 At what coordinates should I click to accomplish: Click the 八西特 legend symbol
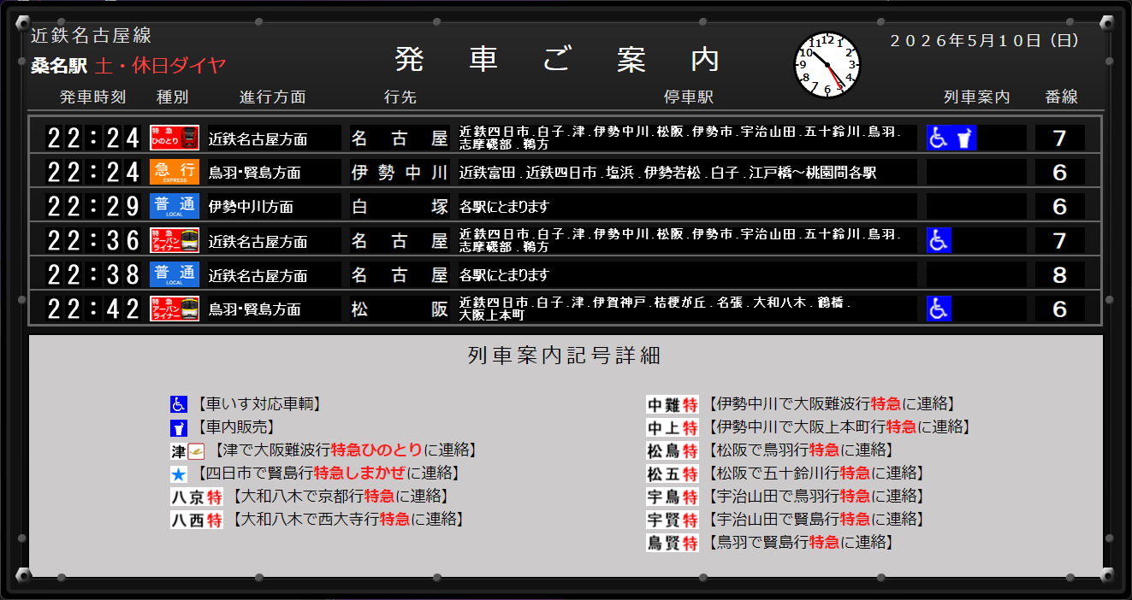tap(197, 520)
